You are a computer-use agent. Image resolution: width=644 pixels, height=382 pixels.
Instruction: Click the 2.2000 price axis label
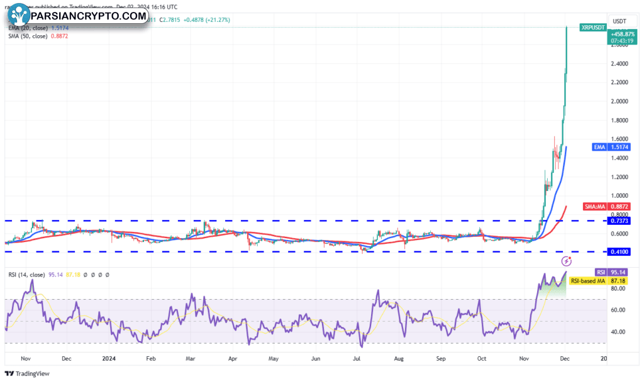click(x=619, y=82)
